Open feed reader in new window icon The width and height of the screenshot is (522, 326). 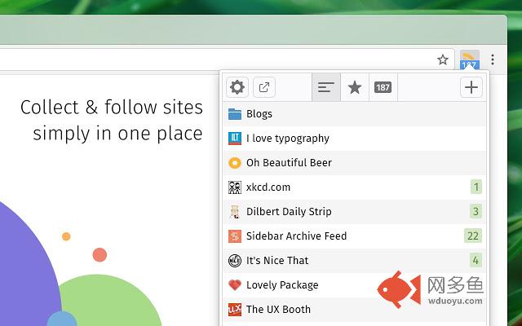click(264, 87)
